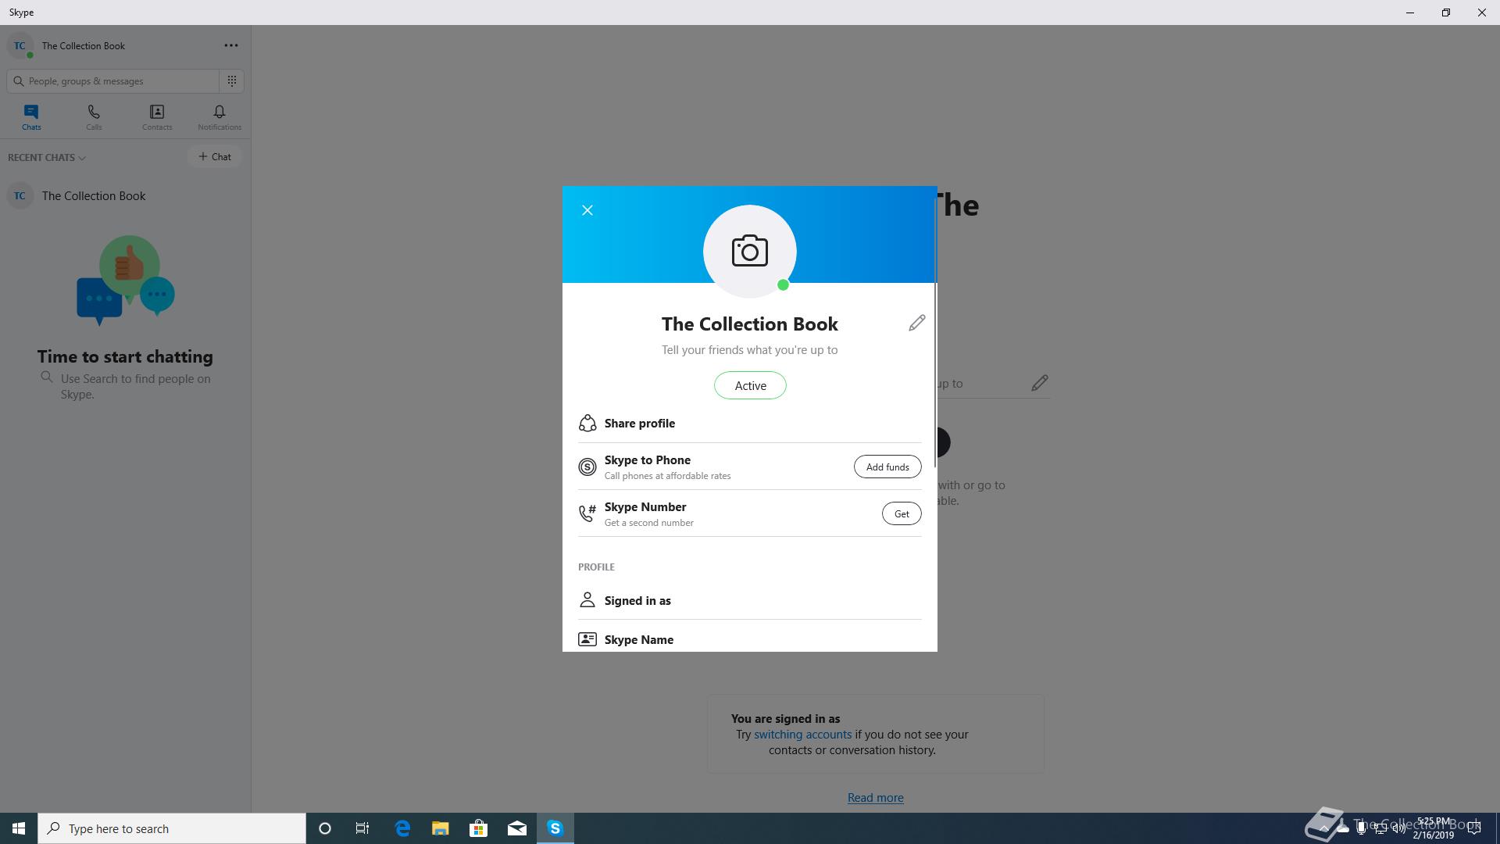Click the Add funds button
This screenshot has height=844, width=1500.
(x=887, y=467)
